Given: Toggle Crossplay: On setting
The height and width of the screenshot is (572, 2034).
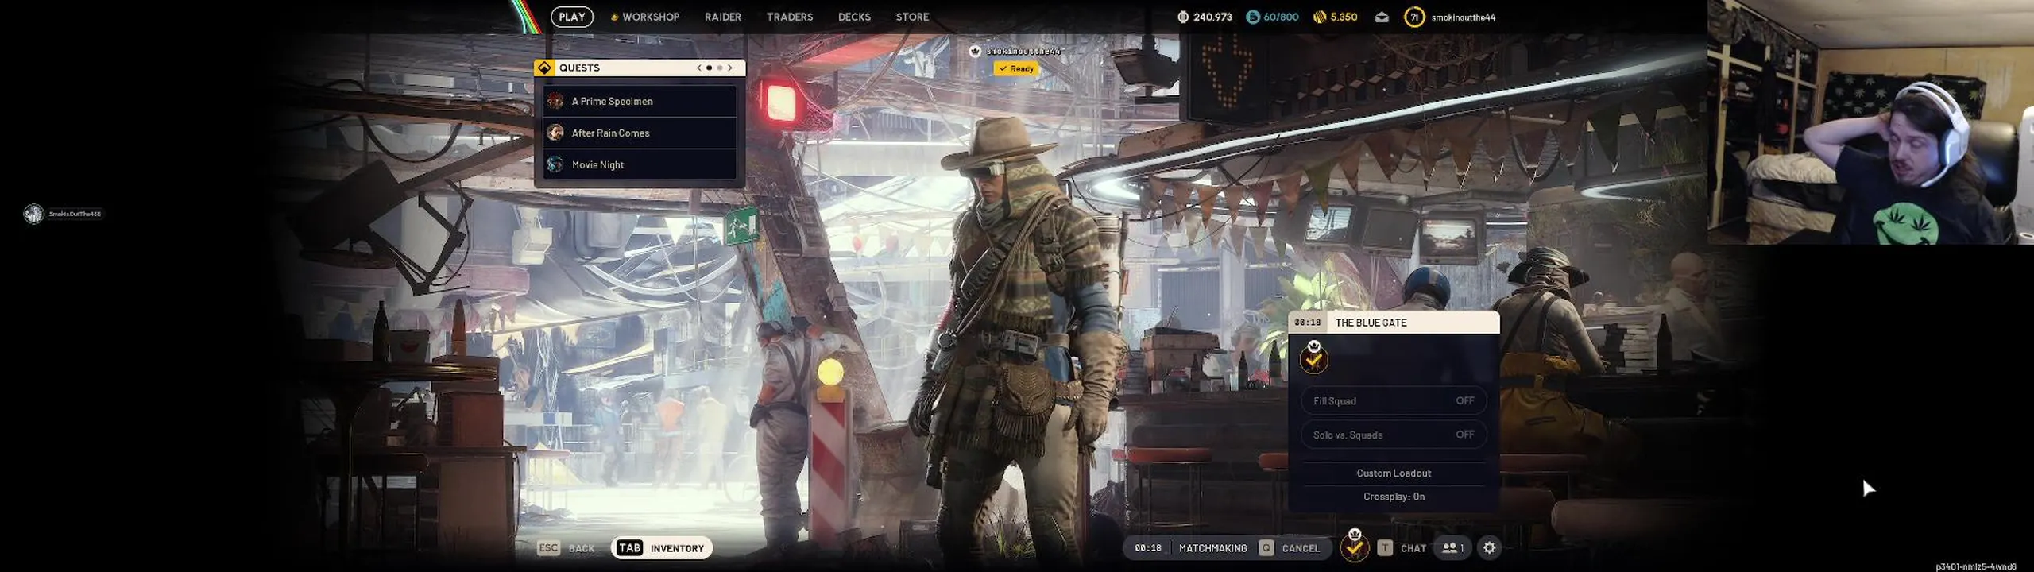Looking at the screenshot, I should (x=1394, y=497).
